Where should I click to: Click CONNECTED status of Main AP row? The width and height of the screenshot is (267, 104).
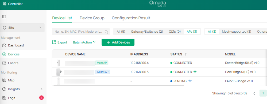(181, 63)
